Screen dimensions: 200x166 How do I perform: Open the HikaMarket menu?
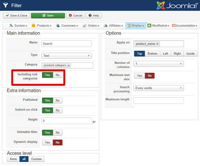point(158,26)
